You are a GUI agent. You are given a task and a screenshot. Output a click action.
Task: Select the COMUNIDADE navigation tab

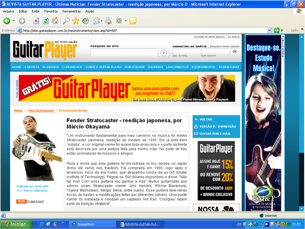72,67
